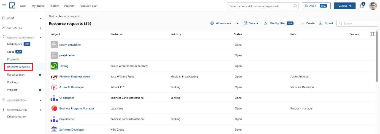Open the Save dropdown

(251, 23)
